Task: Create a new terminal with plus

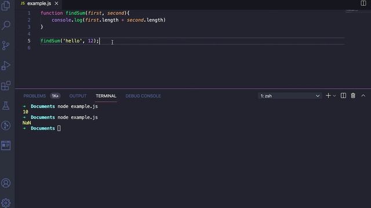Action: 328,96
